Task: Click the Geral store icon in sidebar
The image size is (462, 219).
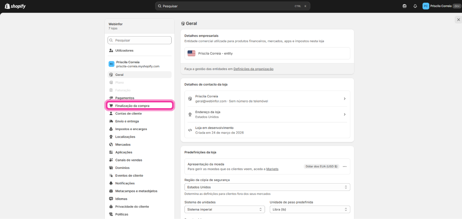Action: point(111,75)
